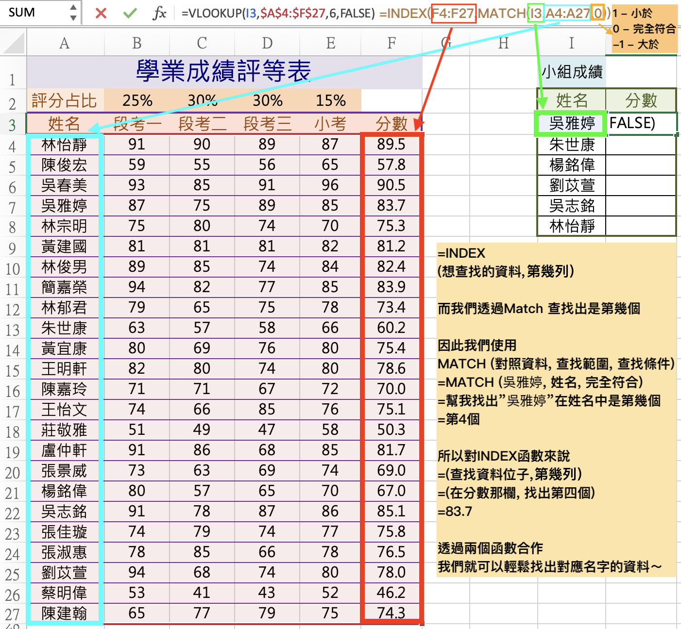Click the 小考 header cell
This screenshot has height=629, width=681.
330,124
